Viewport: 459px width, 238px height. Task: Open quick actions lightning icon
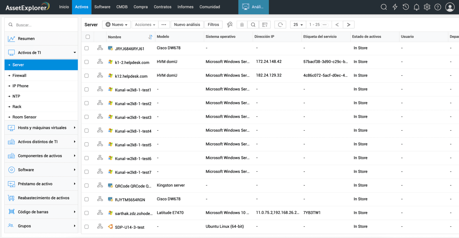[395, 7]
